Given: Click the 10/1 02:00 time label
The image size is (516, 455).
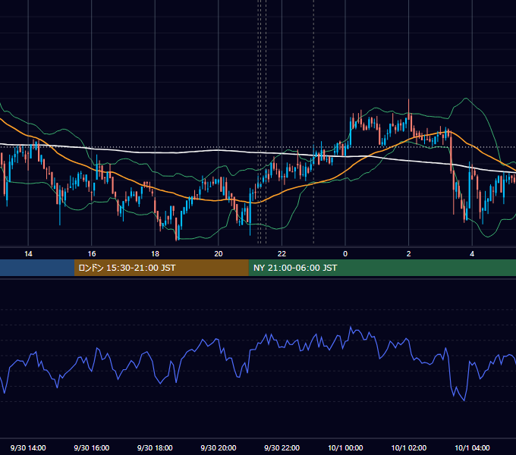Looking at the screenshot, I should 409,447.
